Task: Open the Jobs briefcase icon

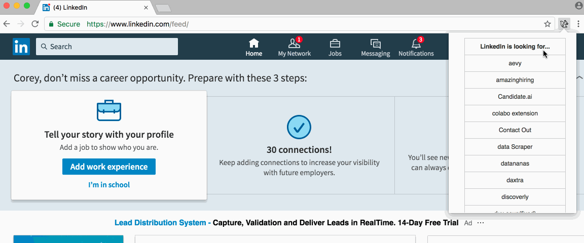Action: [x=335, y=44]
